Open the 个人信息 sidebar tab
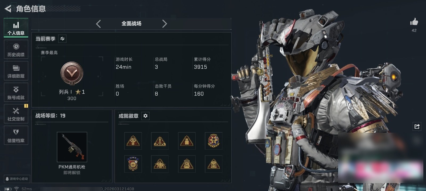Image resolution: width=426 pixels, height=191 pixels. click(16, 28)
